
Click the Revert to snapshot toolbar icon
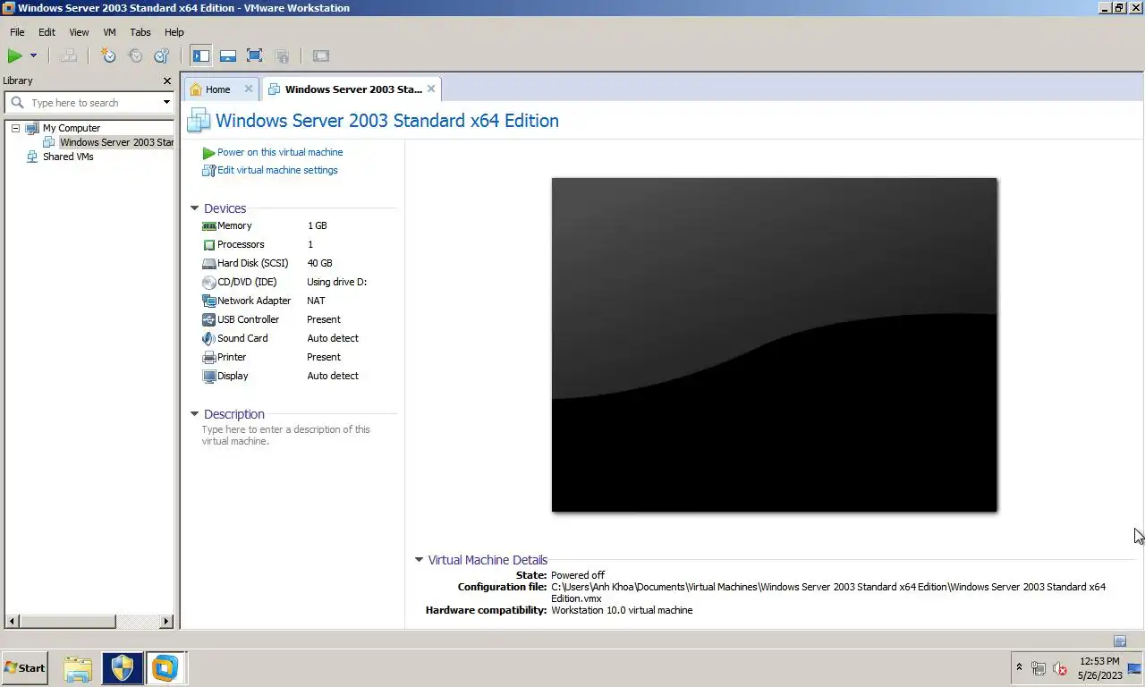pos(135,55)
